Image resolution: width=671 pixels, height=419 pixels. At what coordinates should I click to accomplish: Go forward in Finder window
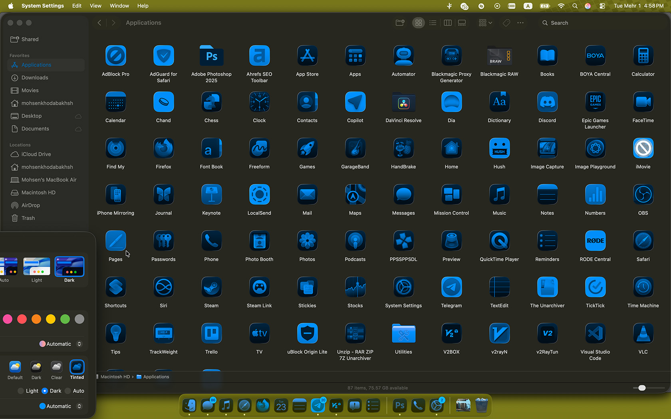pos(113,23)
